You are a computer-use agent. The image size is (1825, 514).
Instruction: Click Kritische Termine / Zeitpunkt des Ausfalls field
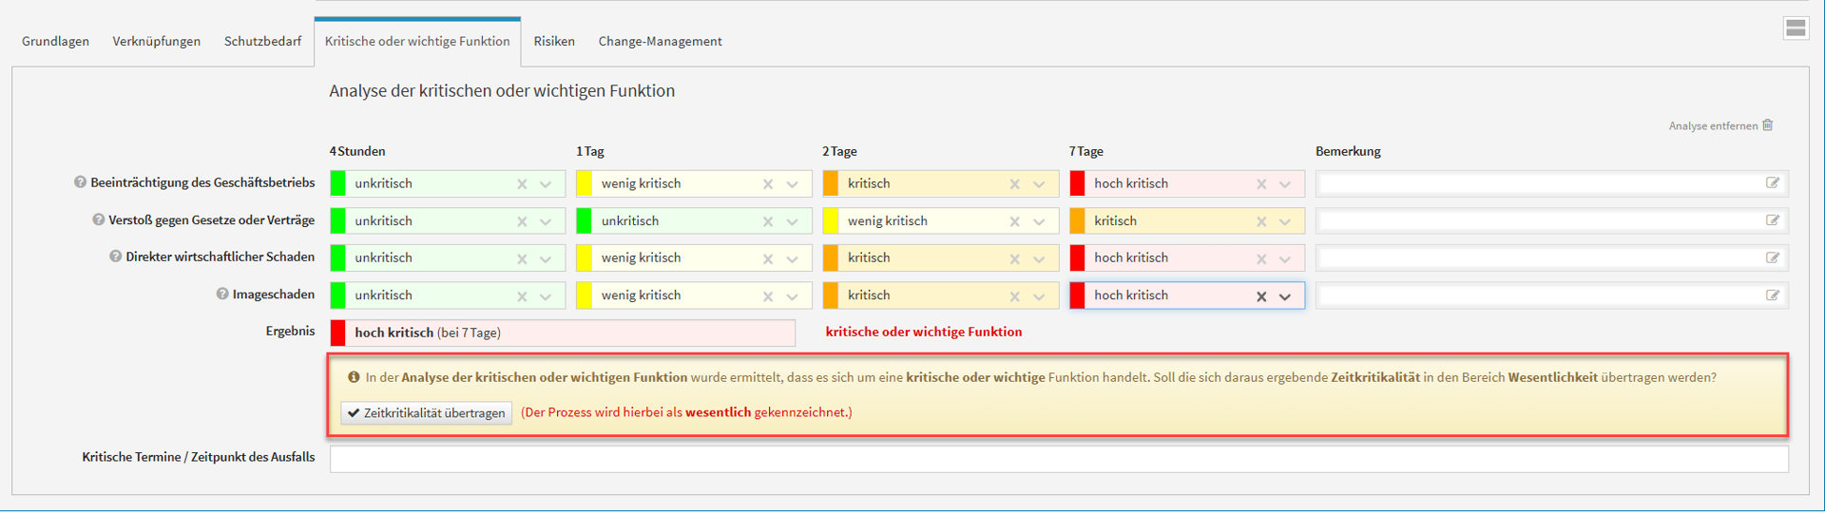(x=1058, y=458)
